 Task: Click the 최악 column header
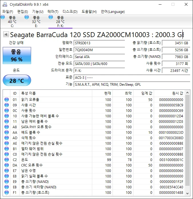tap(123, 93)
